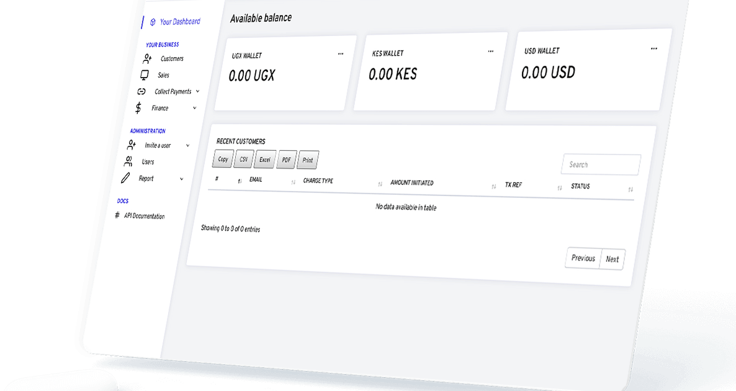Expand the Invite a user chevron
Image resolution: width=736 pixels, height=391 pixels.
point(187,146)
